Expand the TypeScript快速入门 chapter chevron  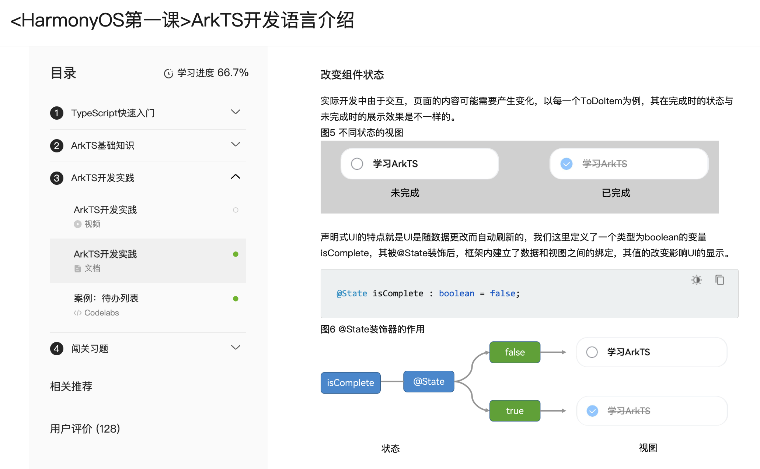[236, 112]
